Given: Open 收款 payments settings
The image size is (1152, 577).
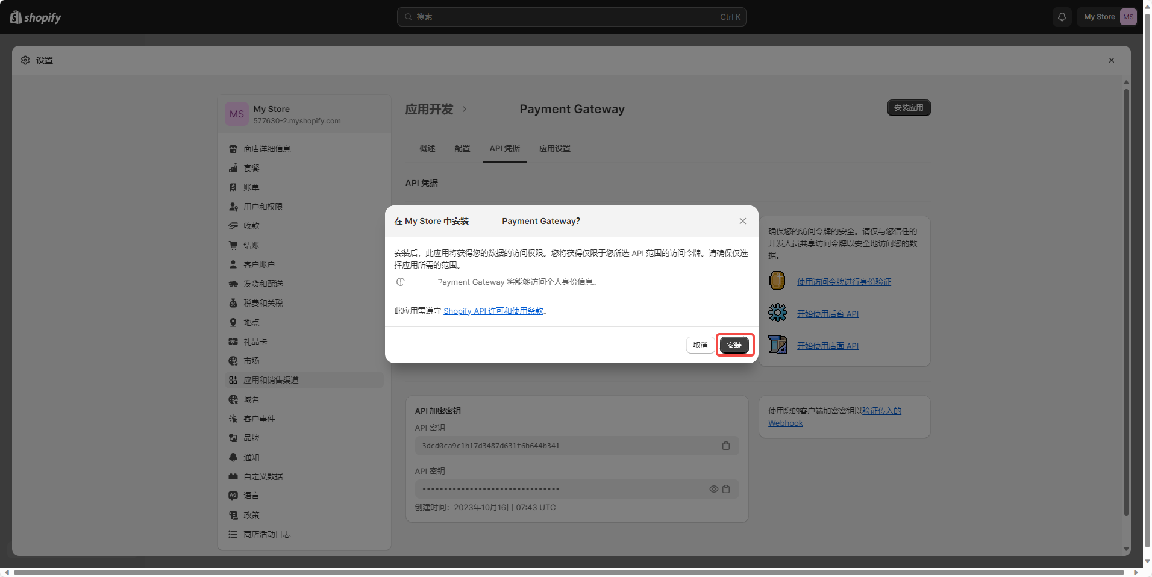Looking at the screenshot, I should pos(304,226).
